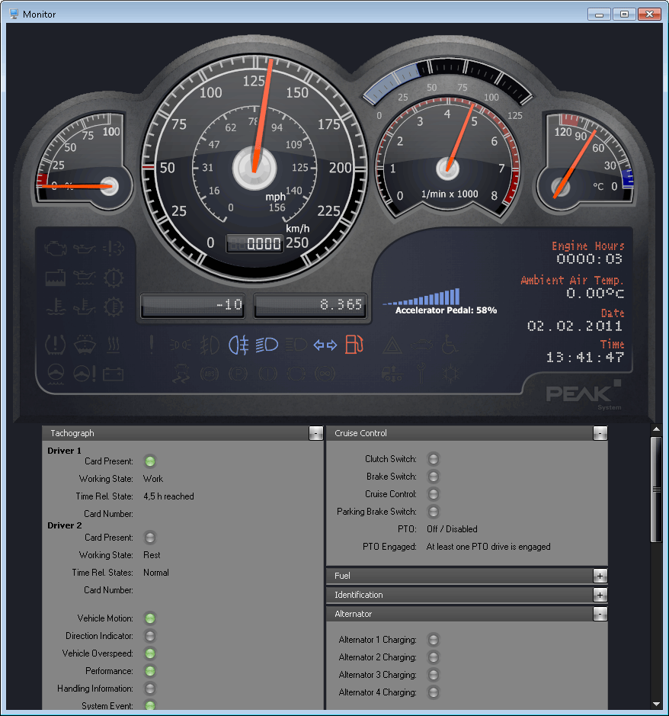Image resolution: width=669 pixels, height=716 pixels.
Task: Click the tire pressure warning icon
Action: click(x=55, y=345)
